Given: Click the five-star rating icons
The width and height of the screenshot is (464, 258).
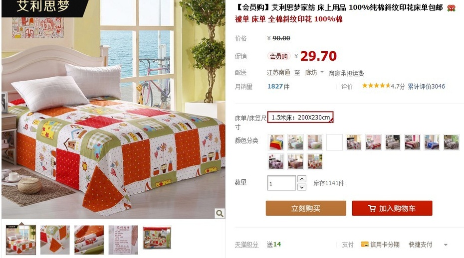Looking at the screenshot, I should click(376, 86).
